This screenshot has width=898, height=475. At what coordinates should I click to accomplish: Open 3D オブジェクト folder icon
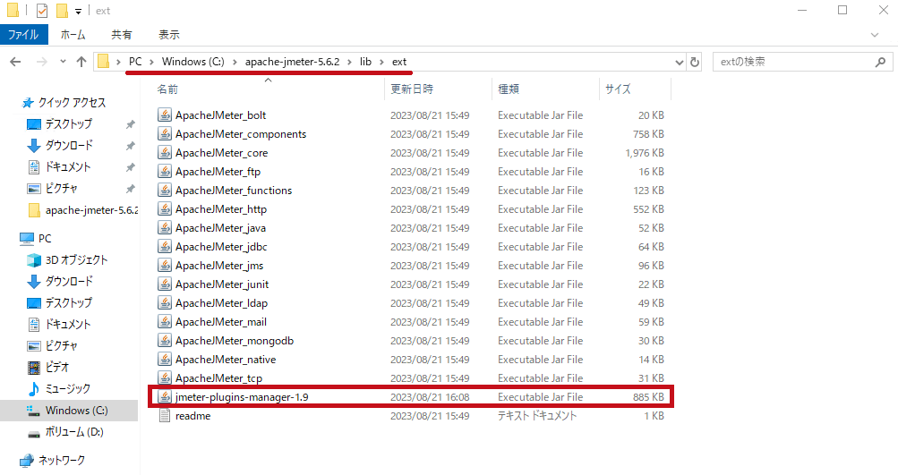pyautogui.click(x=34, y=259)
